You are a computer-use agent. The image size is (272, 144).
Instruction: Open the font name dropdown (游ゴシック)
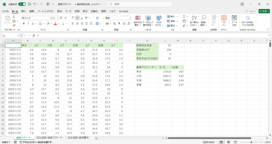click(36, 18)
